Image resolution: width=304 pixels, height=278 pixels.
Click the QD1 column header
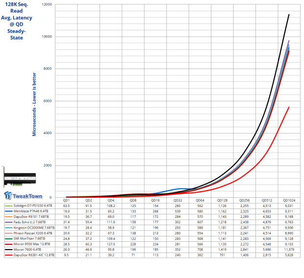[x=66, y=200]
